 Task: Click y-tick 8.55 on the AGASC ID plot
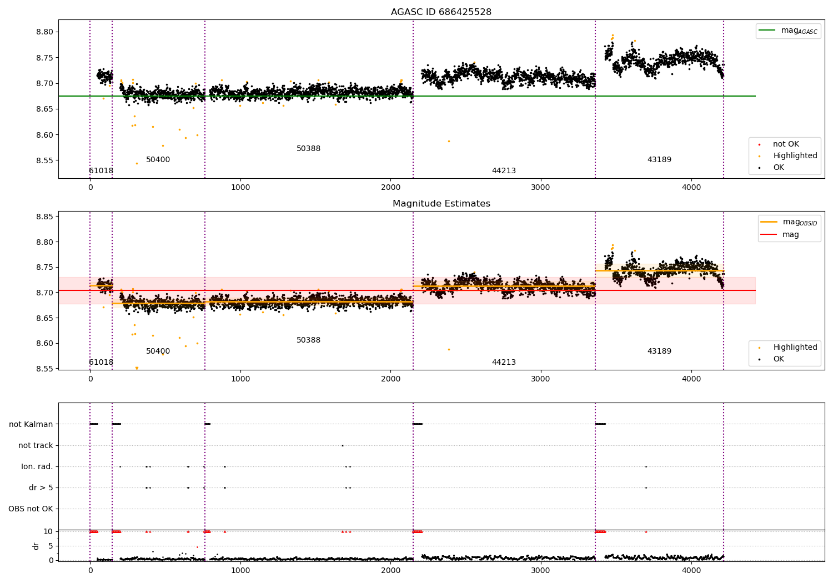pos(45,161)
